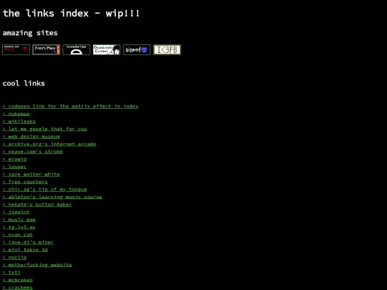The image size is (387, 290).
Task: Open the free counters link
Action: [x=25, y=182]
